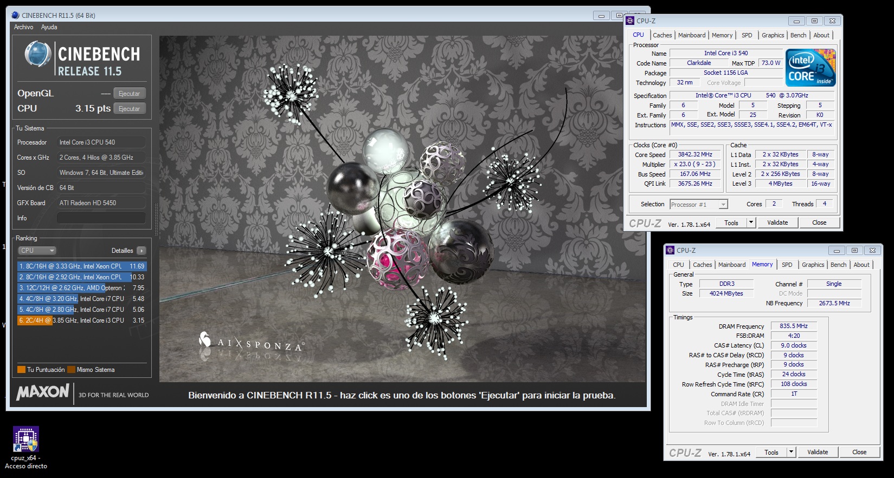Click the brown Mismo Sistema legend swatch
This screenshot has height=478, width=894.
click(71, 370)
